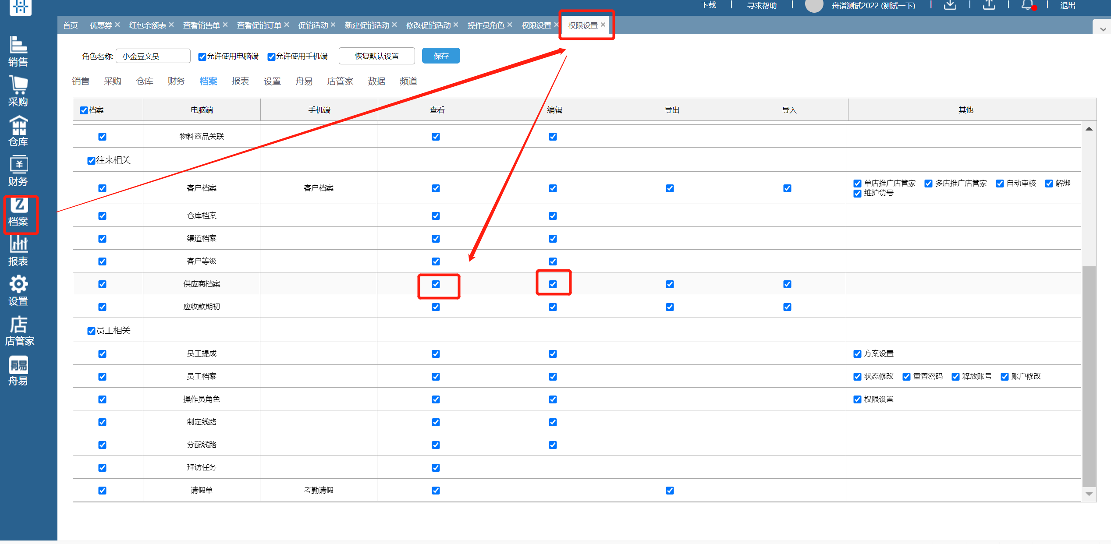The image size is (1111, 544).
Task: Close the 红包余额表 tab
Action: tap(171, 25)
